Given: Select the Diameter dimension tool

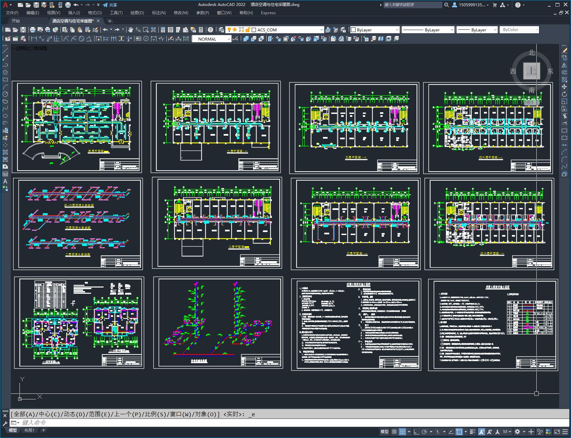Looking at the screenshot, I should pyautogui.click(x=81, y=39).
